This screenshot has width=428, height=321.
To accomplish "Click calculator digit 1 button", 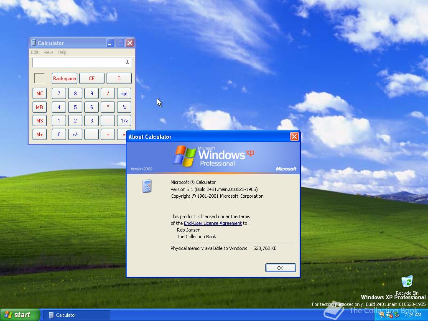I will point(59,121).
